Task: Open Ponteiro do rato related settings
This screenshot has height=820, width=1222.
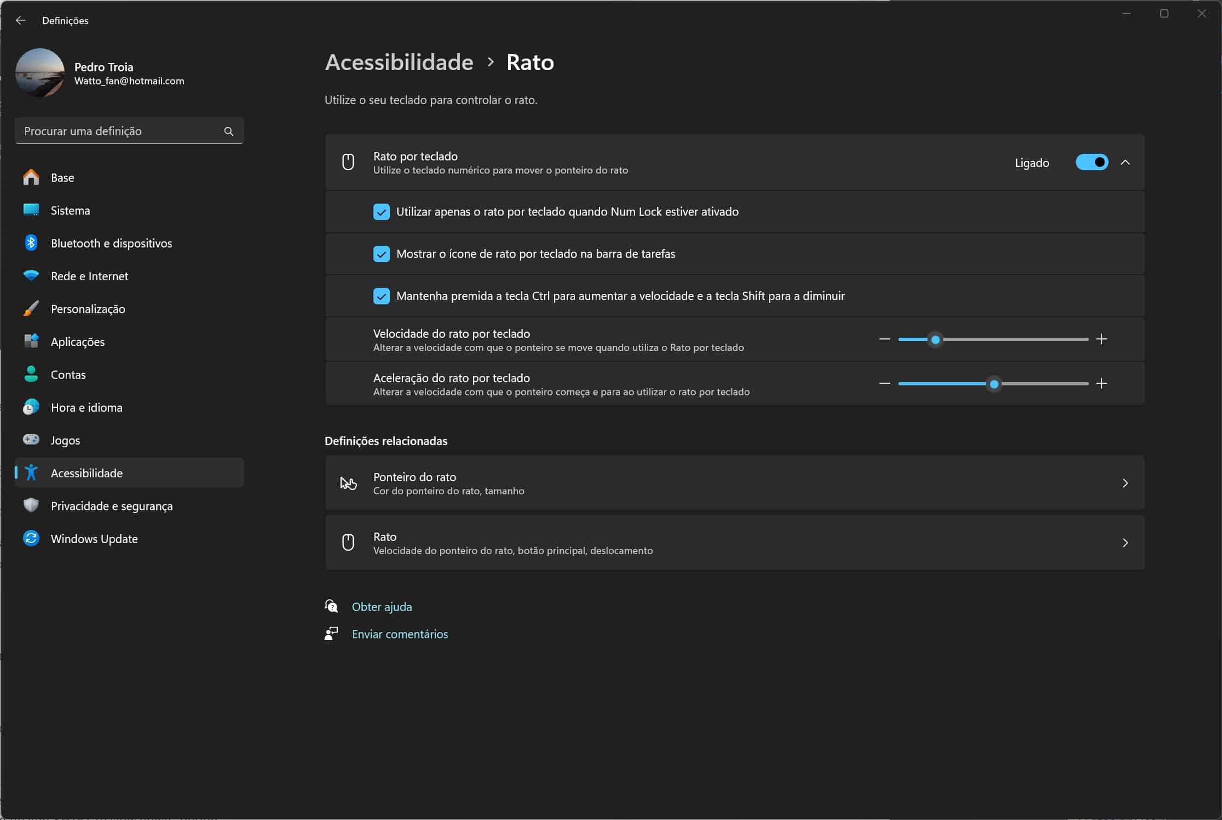Action: click(734, 483)
